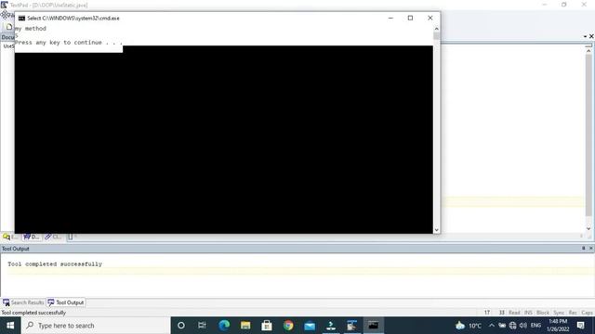The height and width of the screenshot is (334, 595).
Task: Launch Google Chrome from taskbar
Action: pos(288,326)
